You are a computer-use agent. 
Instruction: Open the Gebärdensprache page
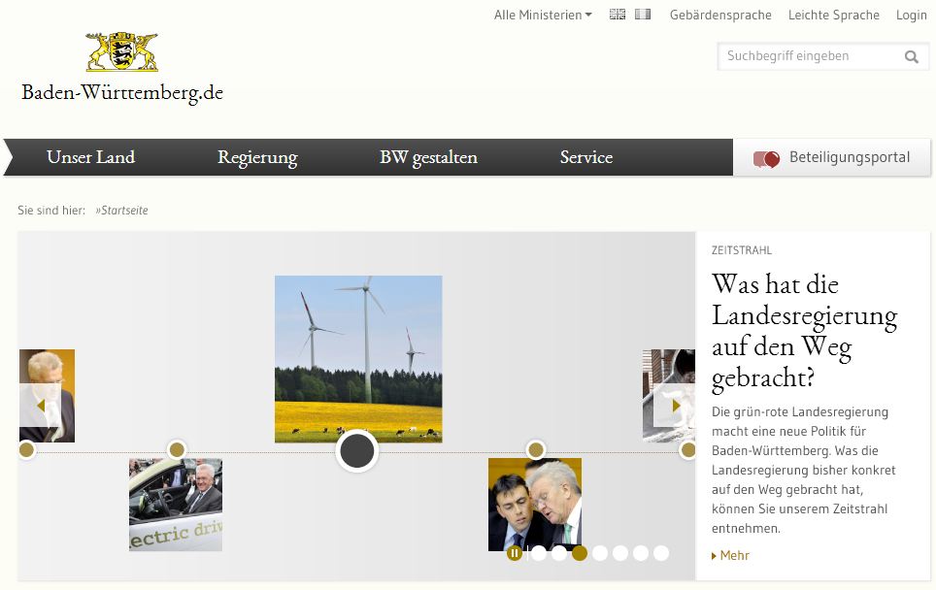tap(720, 15)
